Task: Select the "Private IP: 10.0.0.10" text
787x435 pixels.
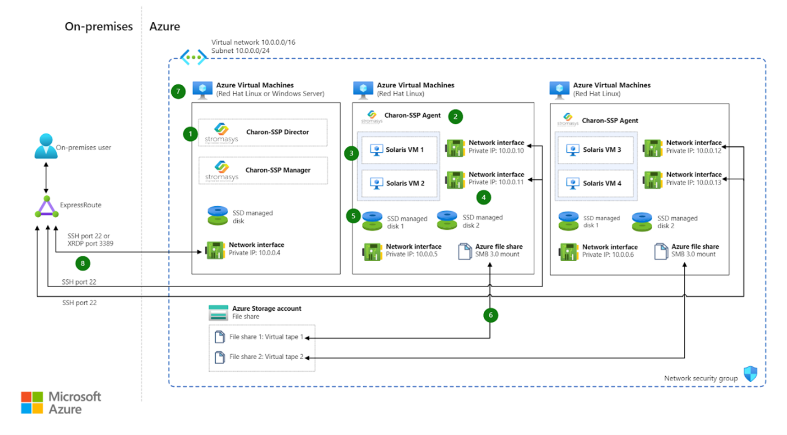Action: [496, 151]
